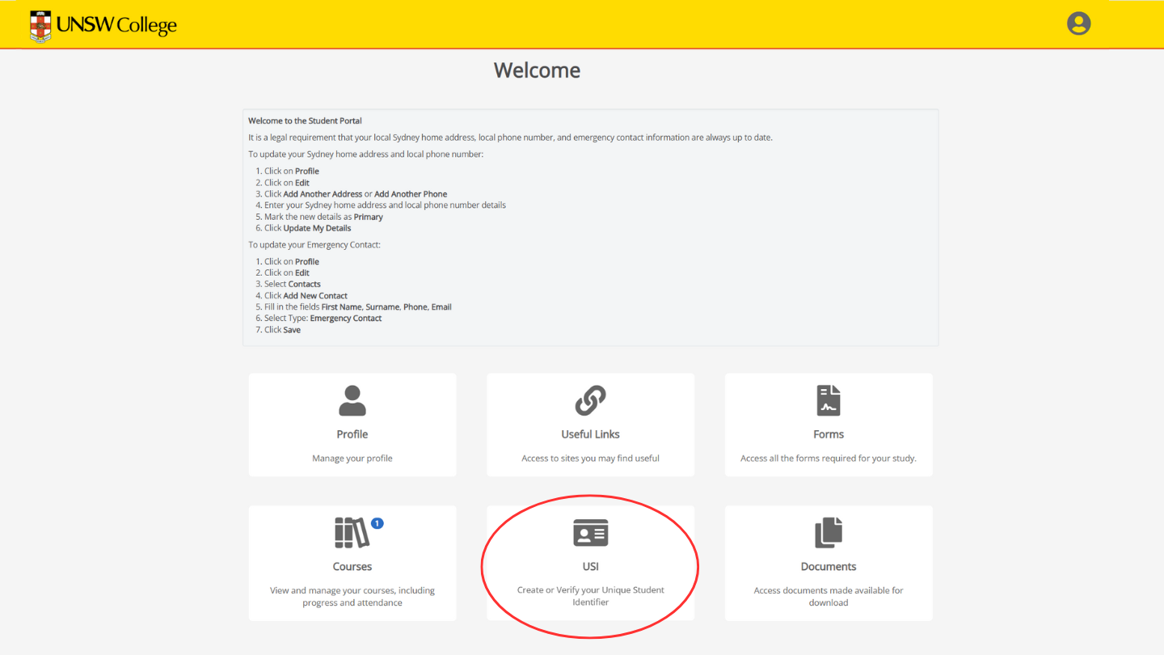
Task: Click 'Manage your profile' description
Action: (x=352, y=458)
